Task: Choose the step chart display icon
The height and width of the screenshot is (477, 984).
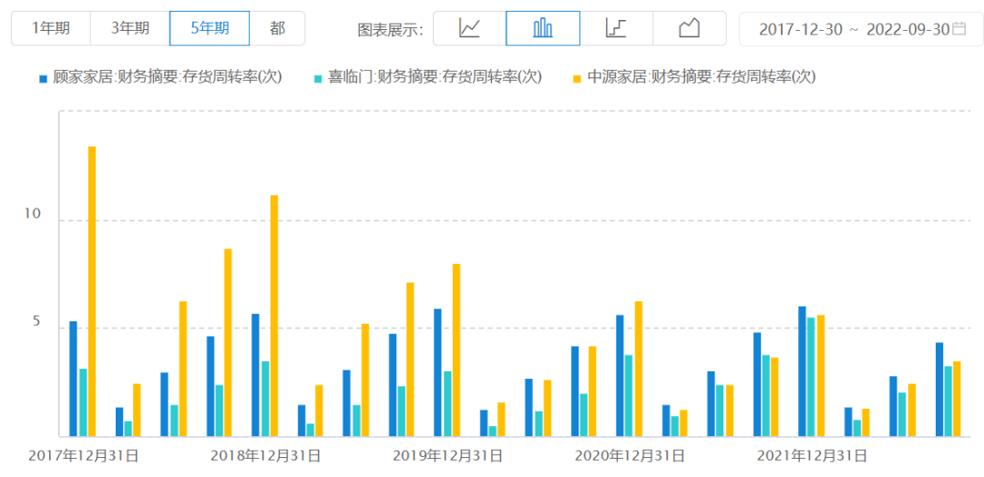Action: point(616,28)
